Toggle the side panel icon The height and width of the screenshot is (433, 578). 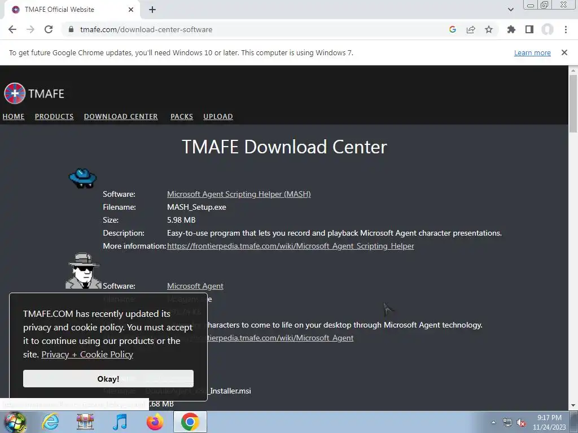click(x=529, y=29)
